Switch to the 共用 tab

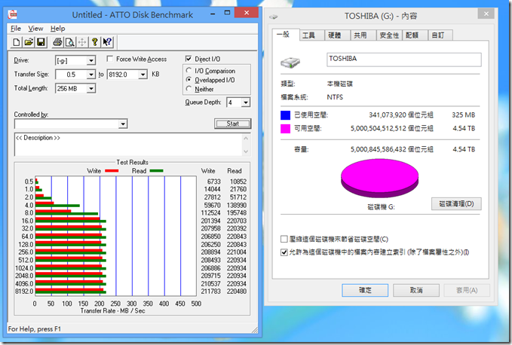tap(363, 35)
